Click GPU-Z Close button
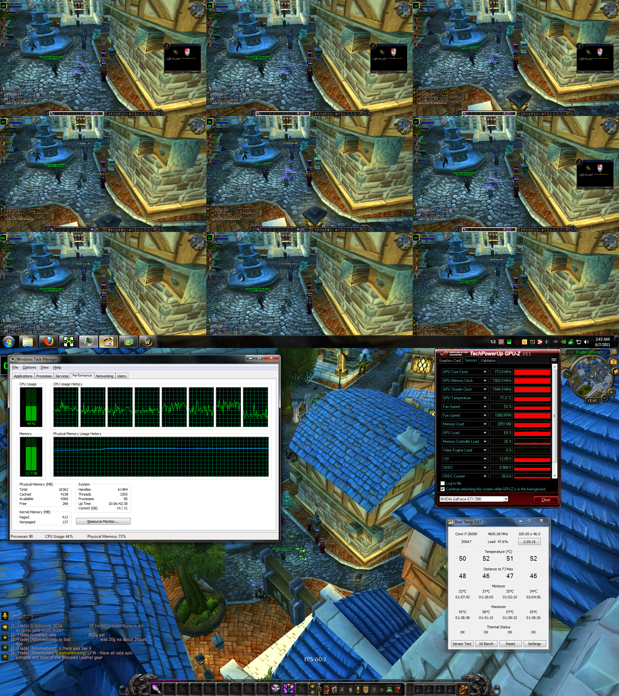619x696 pixels. point(546,499)
